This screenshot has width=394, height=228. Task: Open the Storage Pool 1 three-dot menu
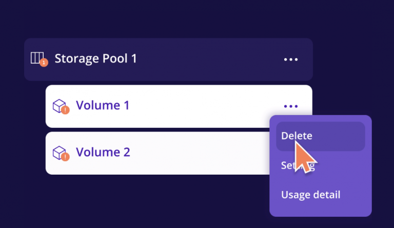coord(291,60)
